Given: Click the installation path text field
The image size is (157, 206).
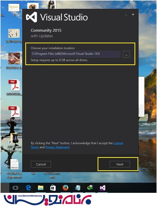Looking at the screenshot, I should click(x=76, y=54).
